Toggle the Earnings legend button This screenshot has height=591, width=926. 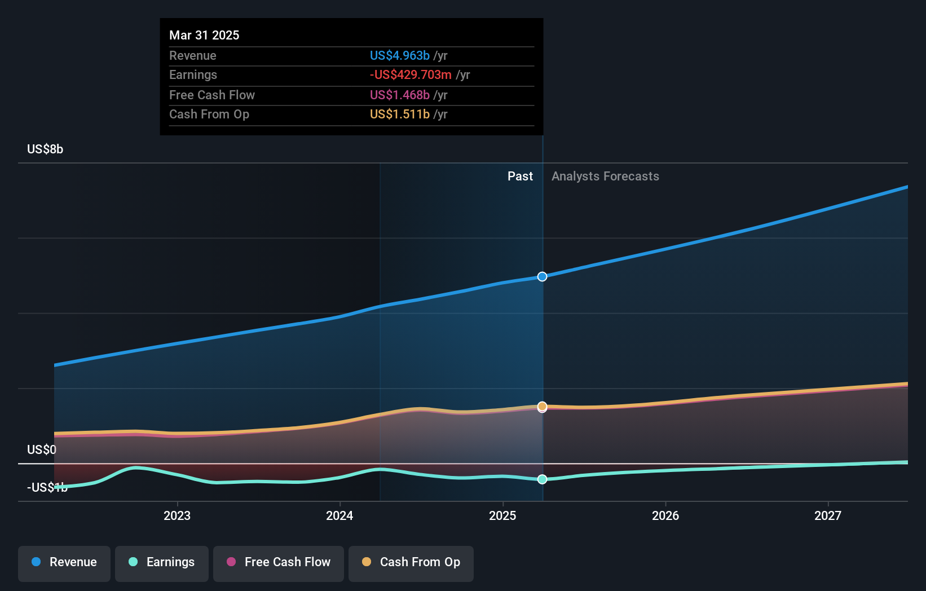coord(162,563)
